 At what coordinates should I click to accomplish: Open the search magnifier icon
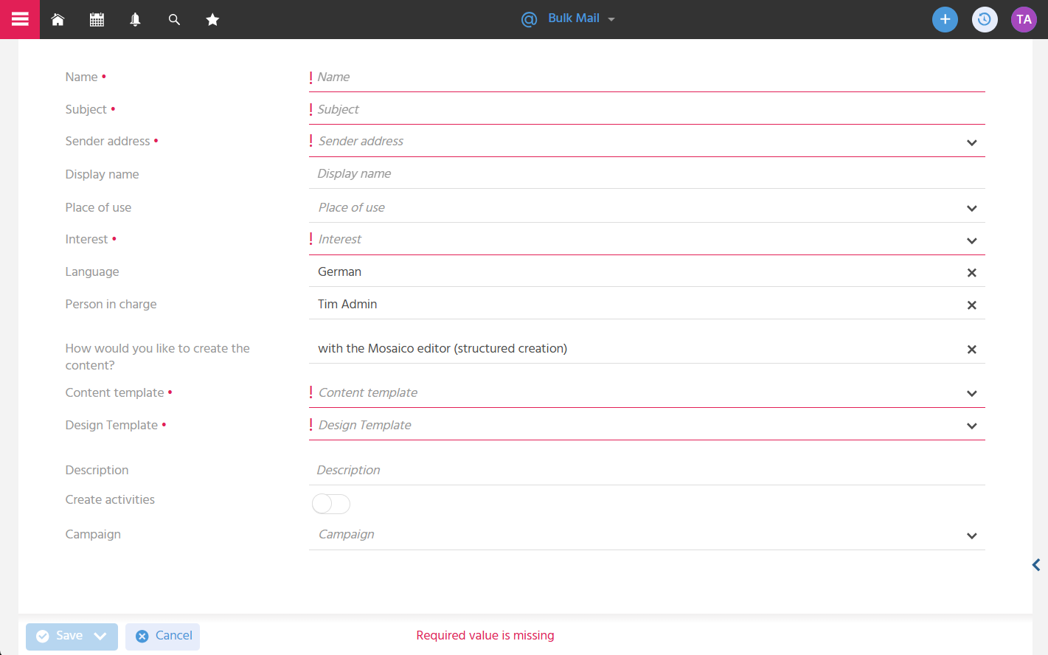pos(174,20)
